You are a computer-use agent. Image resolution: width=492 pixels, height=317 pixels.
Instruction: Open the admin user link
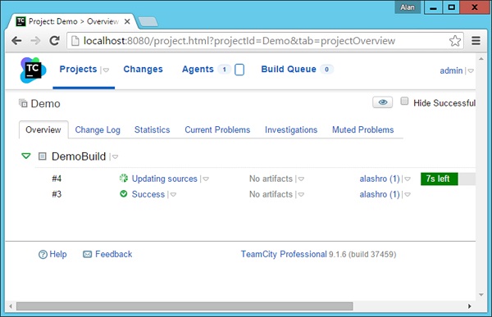coord(451,71)
